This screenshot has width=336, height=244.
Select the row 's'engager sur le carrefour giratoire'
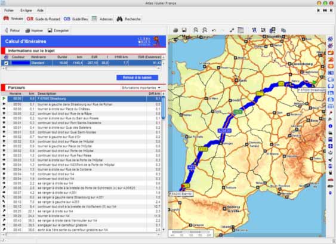pyautogui.click(x=85, y=225)
